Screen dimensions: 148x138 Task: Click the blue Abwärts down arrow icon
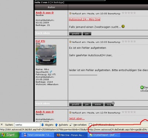coord(43,125)
